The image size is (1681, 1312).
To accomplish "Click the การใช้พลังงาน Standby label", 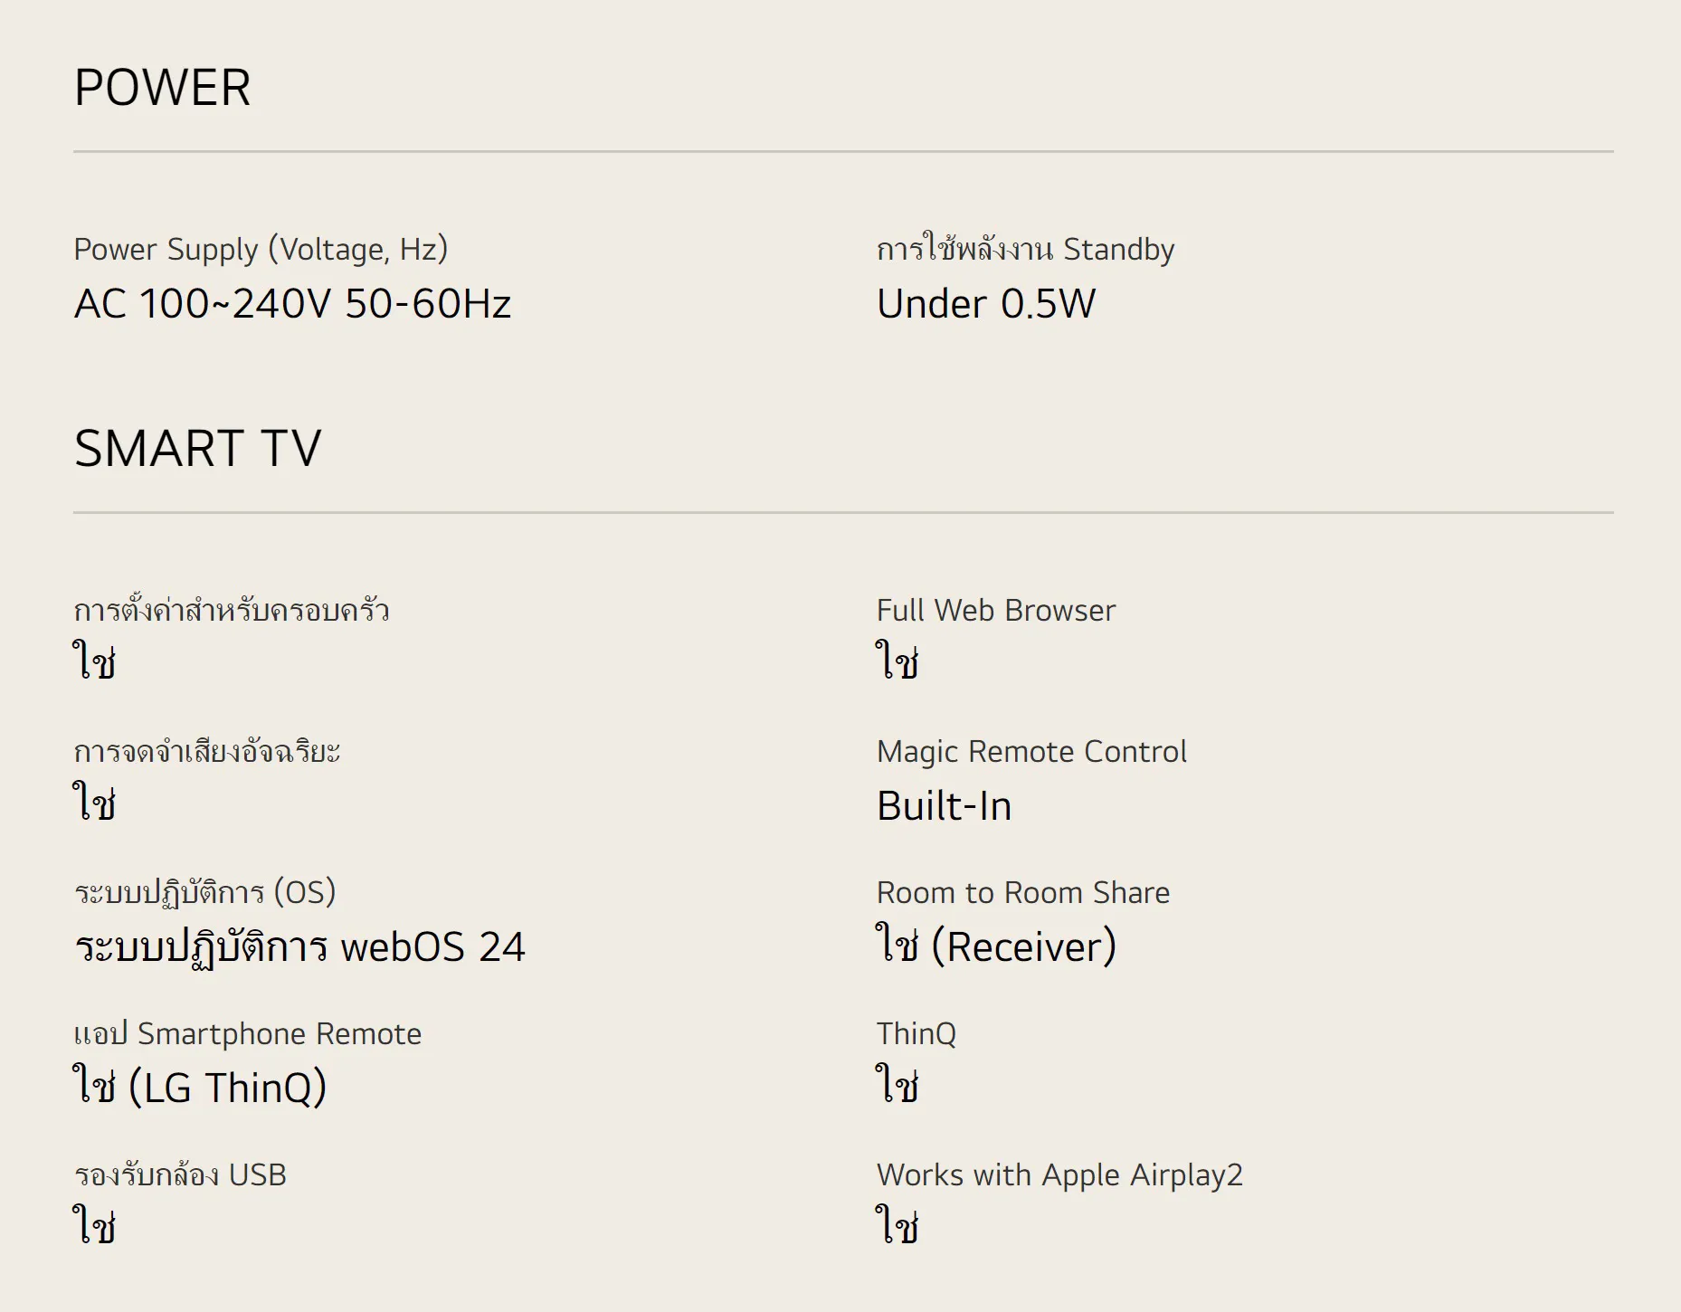I will tap(1025, 249).
